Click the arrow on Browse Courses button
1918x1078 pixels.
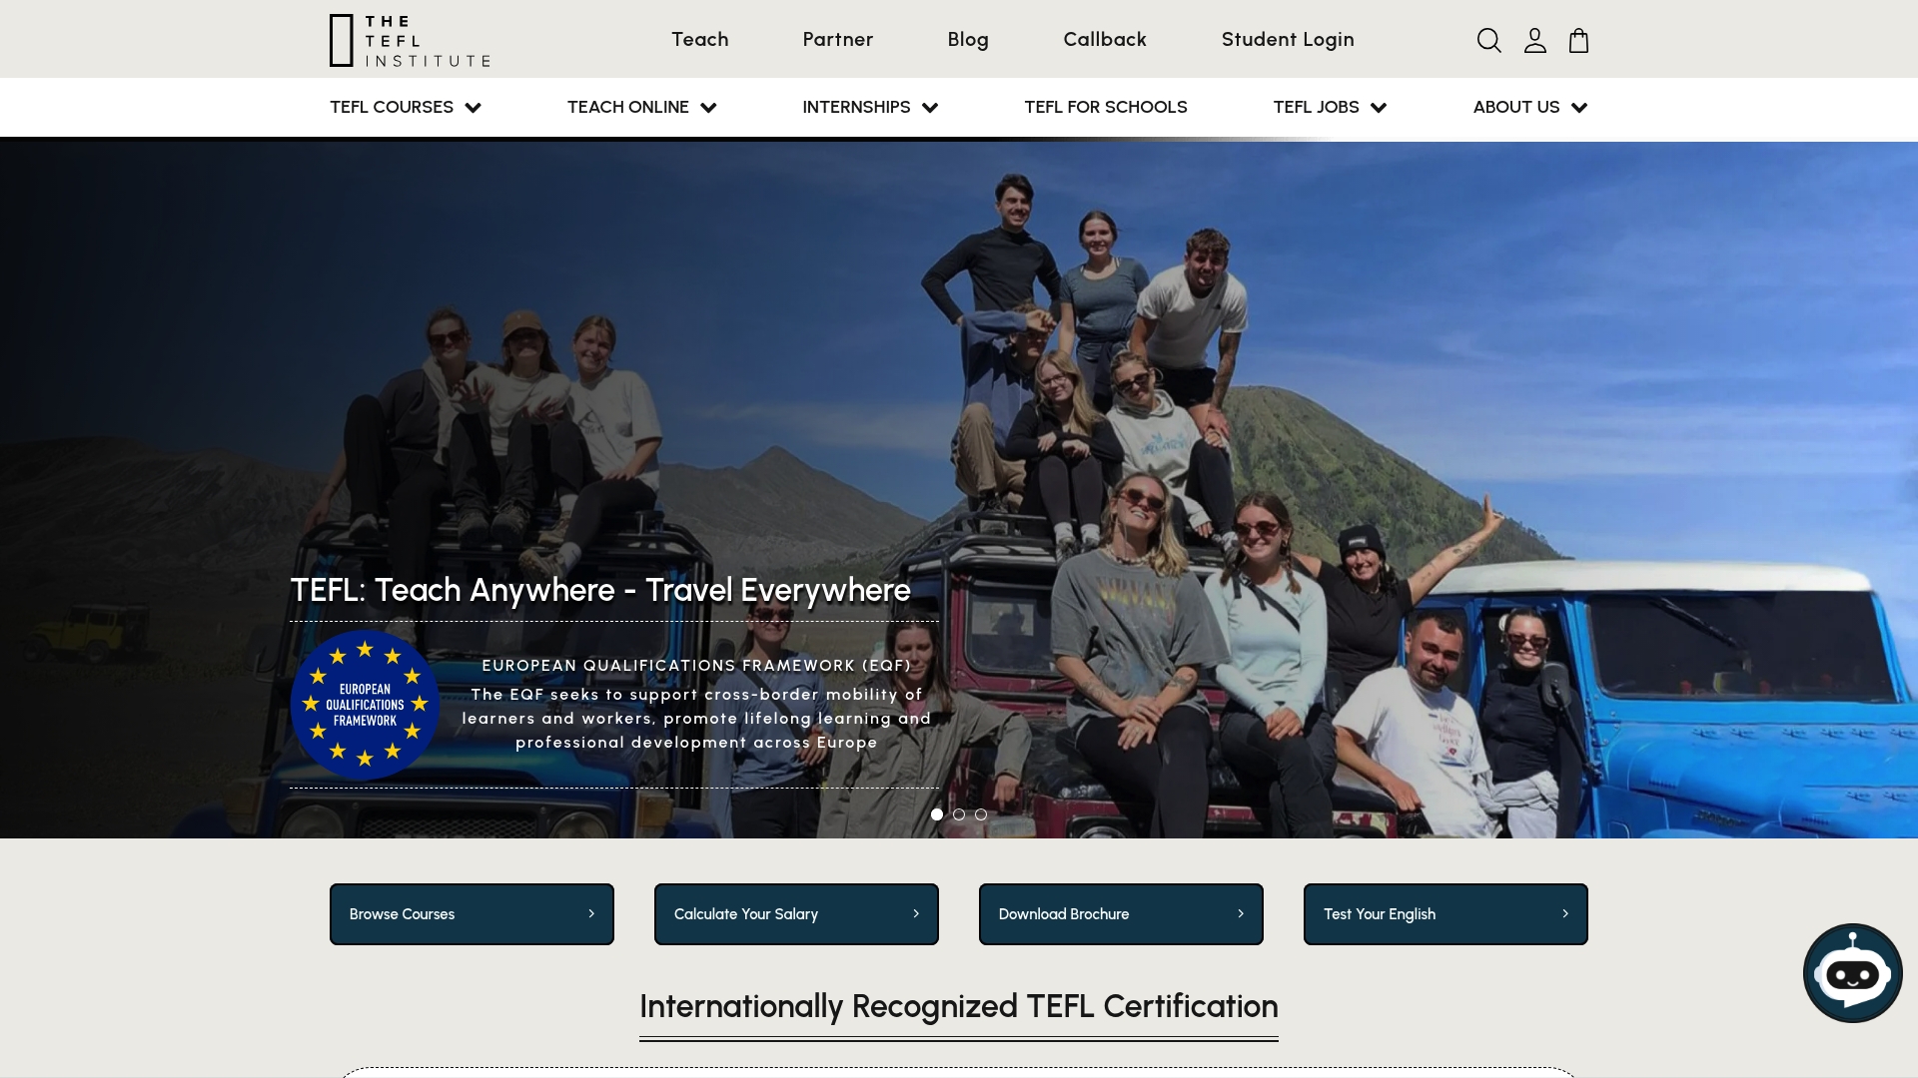(x=592, y=913)
